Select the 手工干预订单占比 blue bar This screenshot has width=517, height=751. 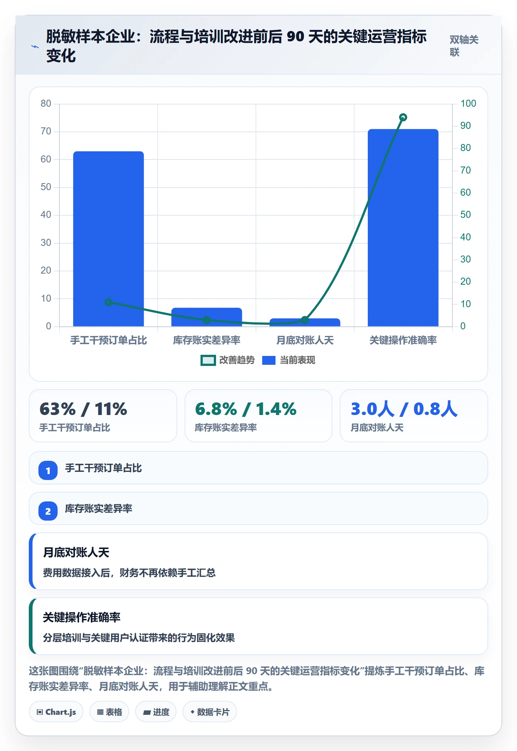click(109, 239)
